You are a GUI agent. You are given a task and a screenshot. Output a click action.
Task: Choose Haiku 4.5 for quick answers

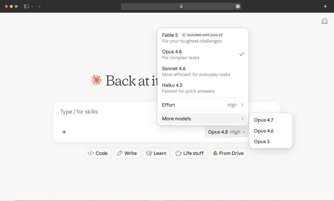point(203,88)
